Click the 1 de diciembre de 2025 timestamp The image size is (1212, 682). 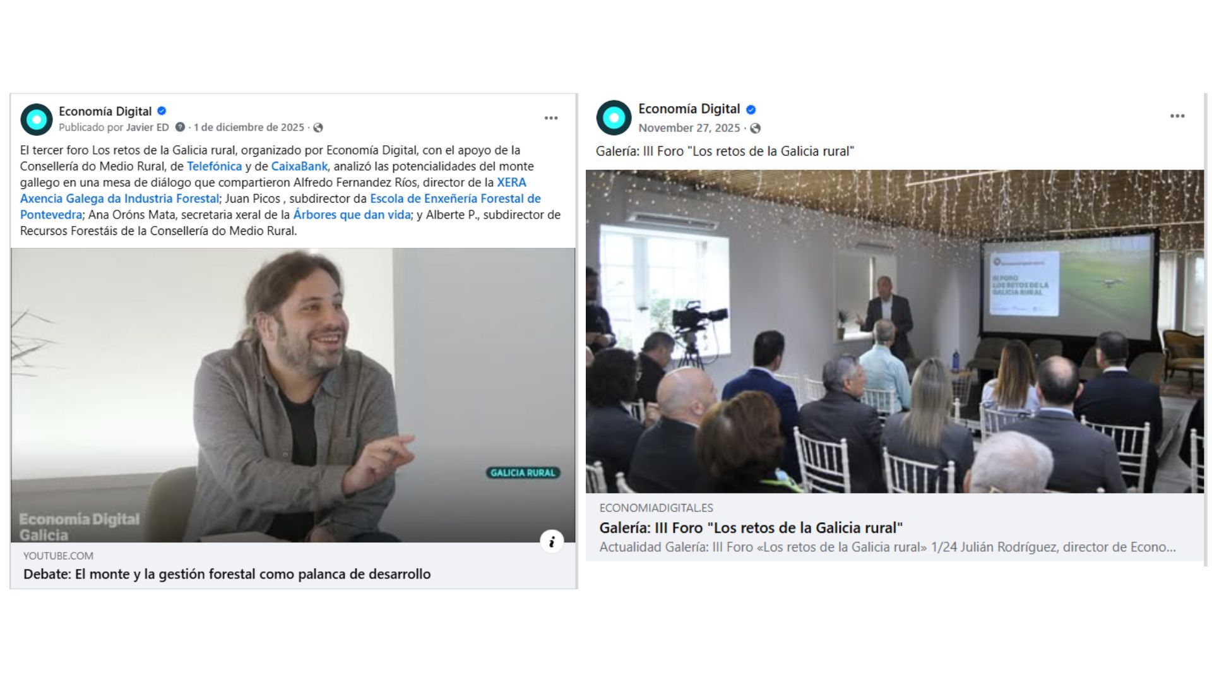pyautogui.click(x=249, y=128)
